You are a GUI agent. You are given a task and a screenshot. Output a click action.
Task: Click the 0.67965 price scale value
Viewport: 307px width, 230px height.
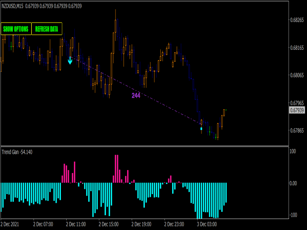(x=297, y=103)
